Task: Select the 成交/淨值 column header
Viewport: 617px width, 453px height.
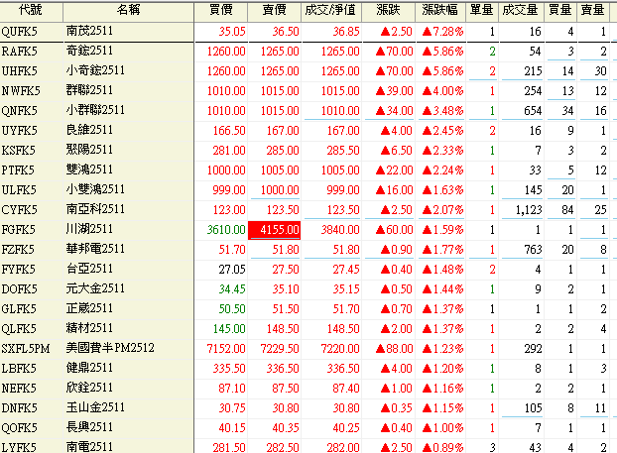Action: coord(336,9)
